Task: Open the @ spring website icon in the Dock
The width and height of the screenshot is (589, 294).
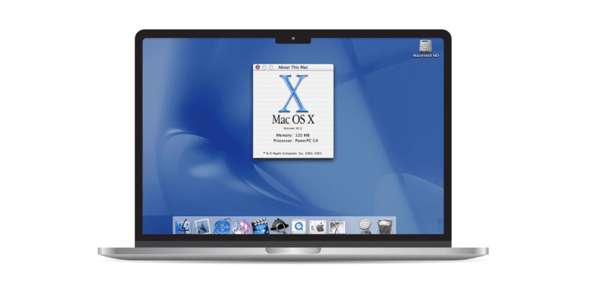Action: tap(364, 226)
